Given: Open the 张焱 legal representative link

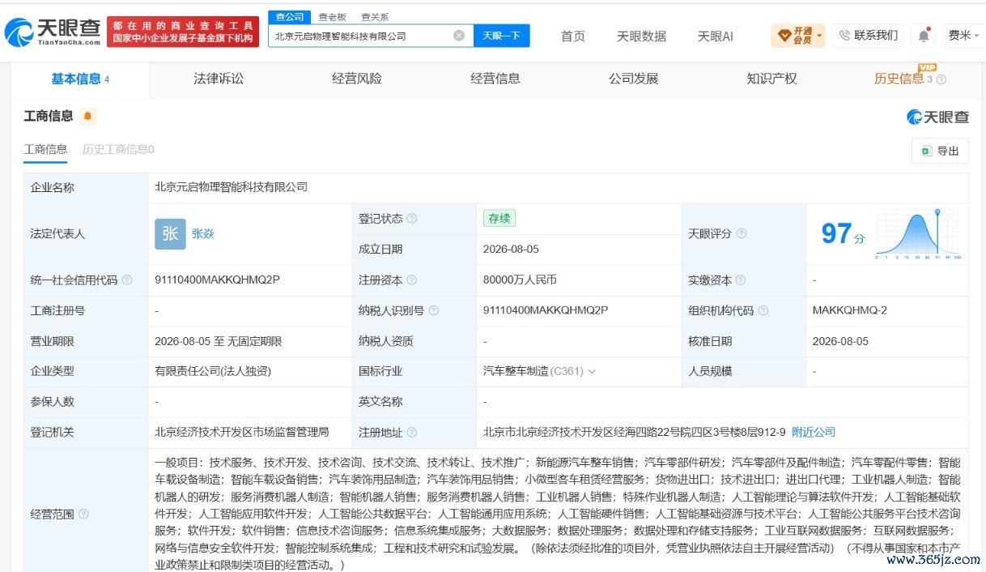Looking at the screenshot, I should click(203, 234).
